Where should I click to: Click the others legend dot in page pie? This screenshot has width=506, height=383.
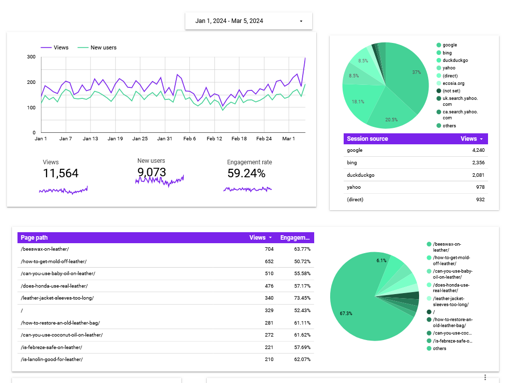click(429, 349)
